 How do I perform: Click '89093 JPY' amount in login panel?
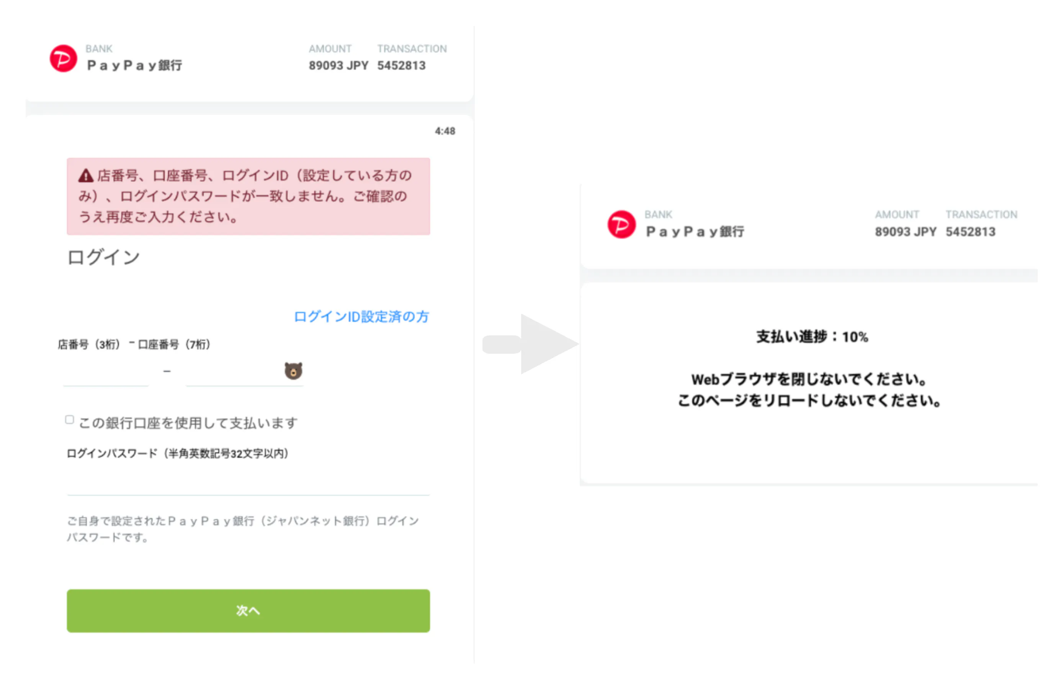click(338, 66)
